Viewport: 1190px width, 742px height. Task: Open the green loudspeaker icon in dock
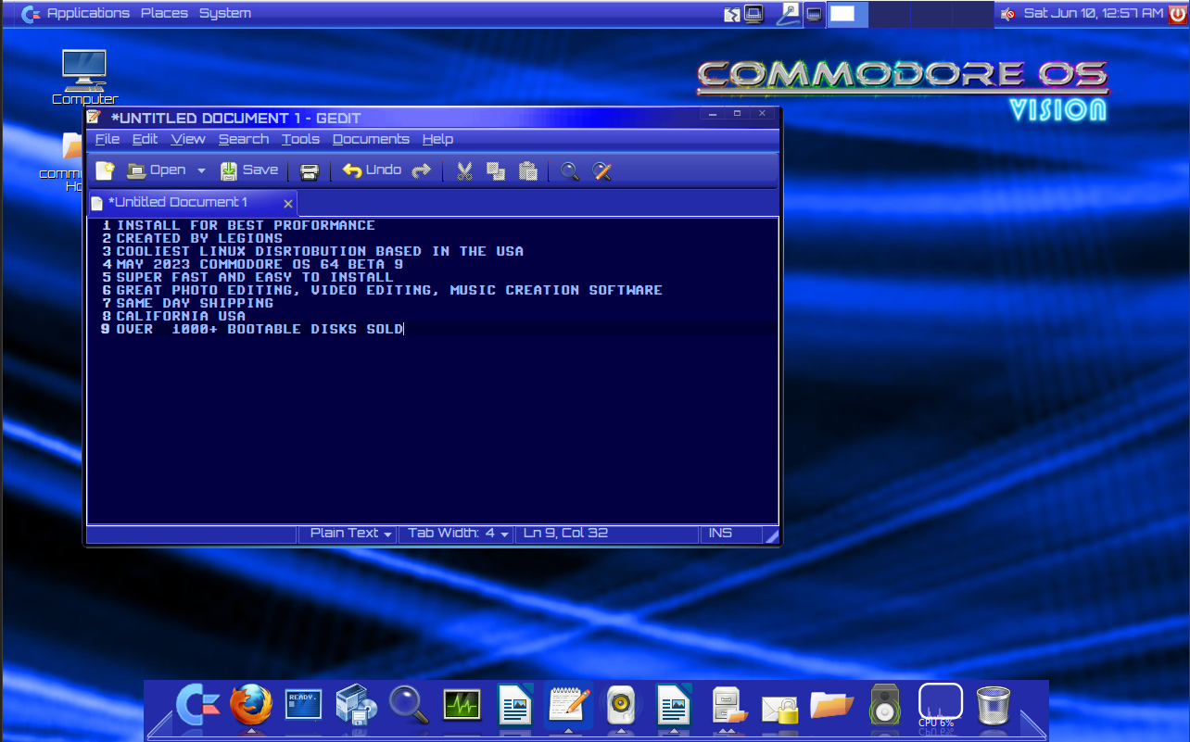[x=885, y=705]
